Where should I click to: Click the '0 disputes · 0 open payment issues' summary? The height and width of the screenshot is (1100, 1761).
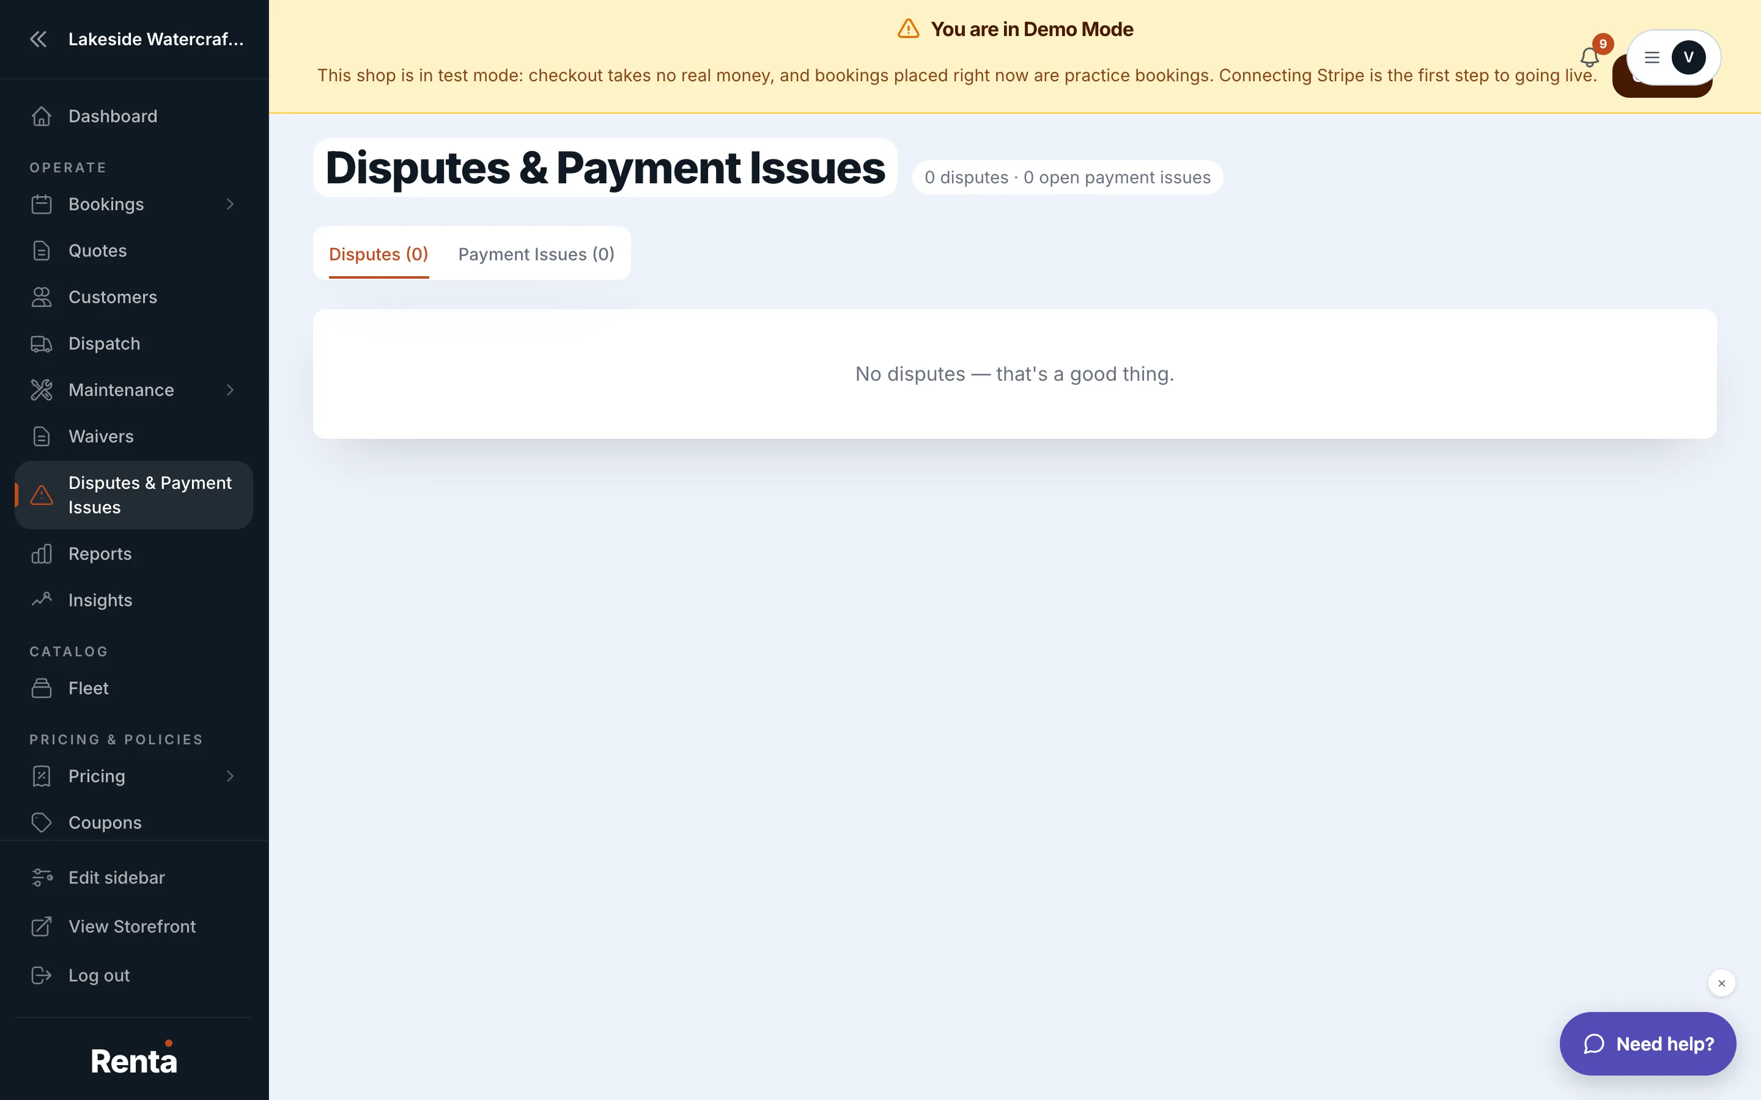[1068, 177]
